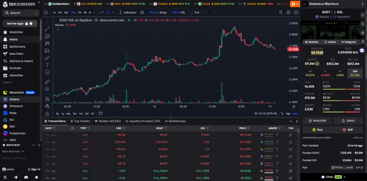Open the Liquidity Providers tab
This screenshot has height=181, width=367.
(x=143, y=121)
